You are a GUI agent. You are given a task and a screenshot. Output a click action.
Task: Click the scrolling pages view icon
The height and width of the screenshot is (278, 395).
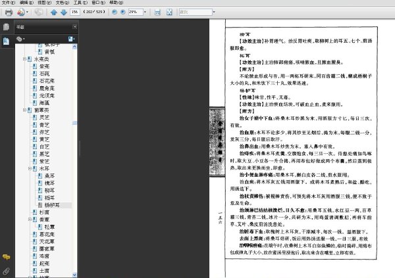click(157, 12)
